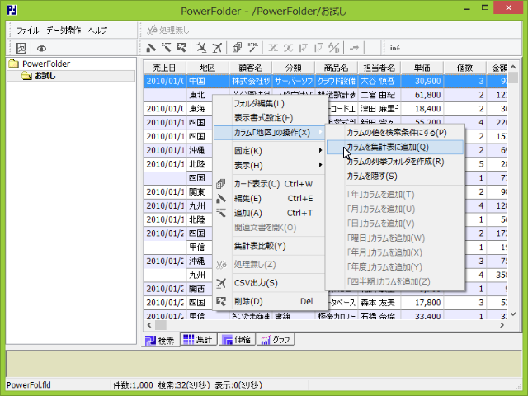Select カラムの列挙フォルダを作成(R)
Image resolution: width=528 pixels, height=396 pixels.
395,162
